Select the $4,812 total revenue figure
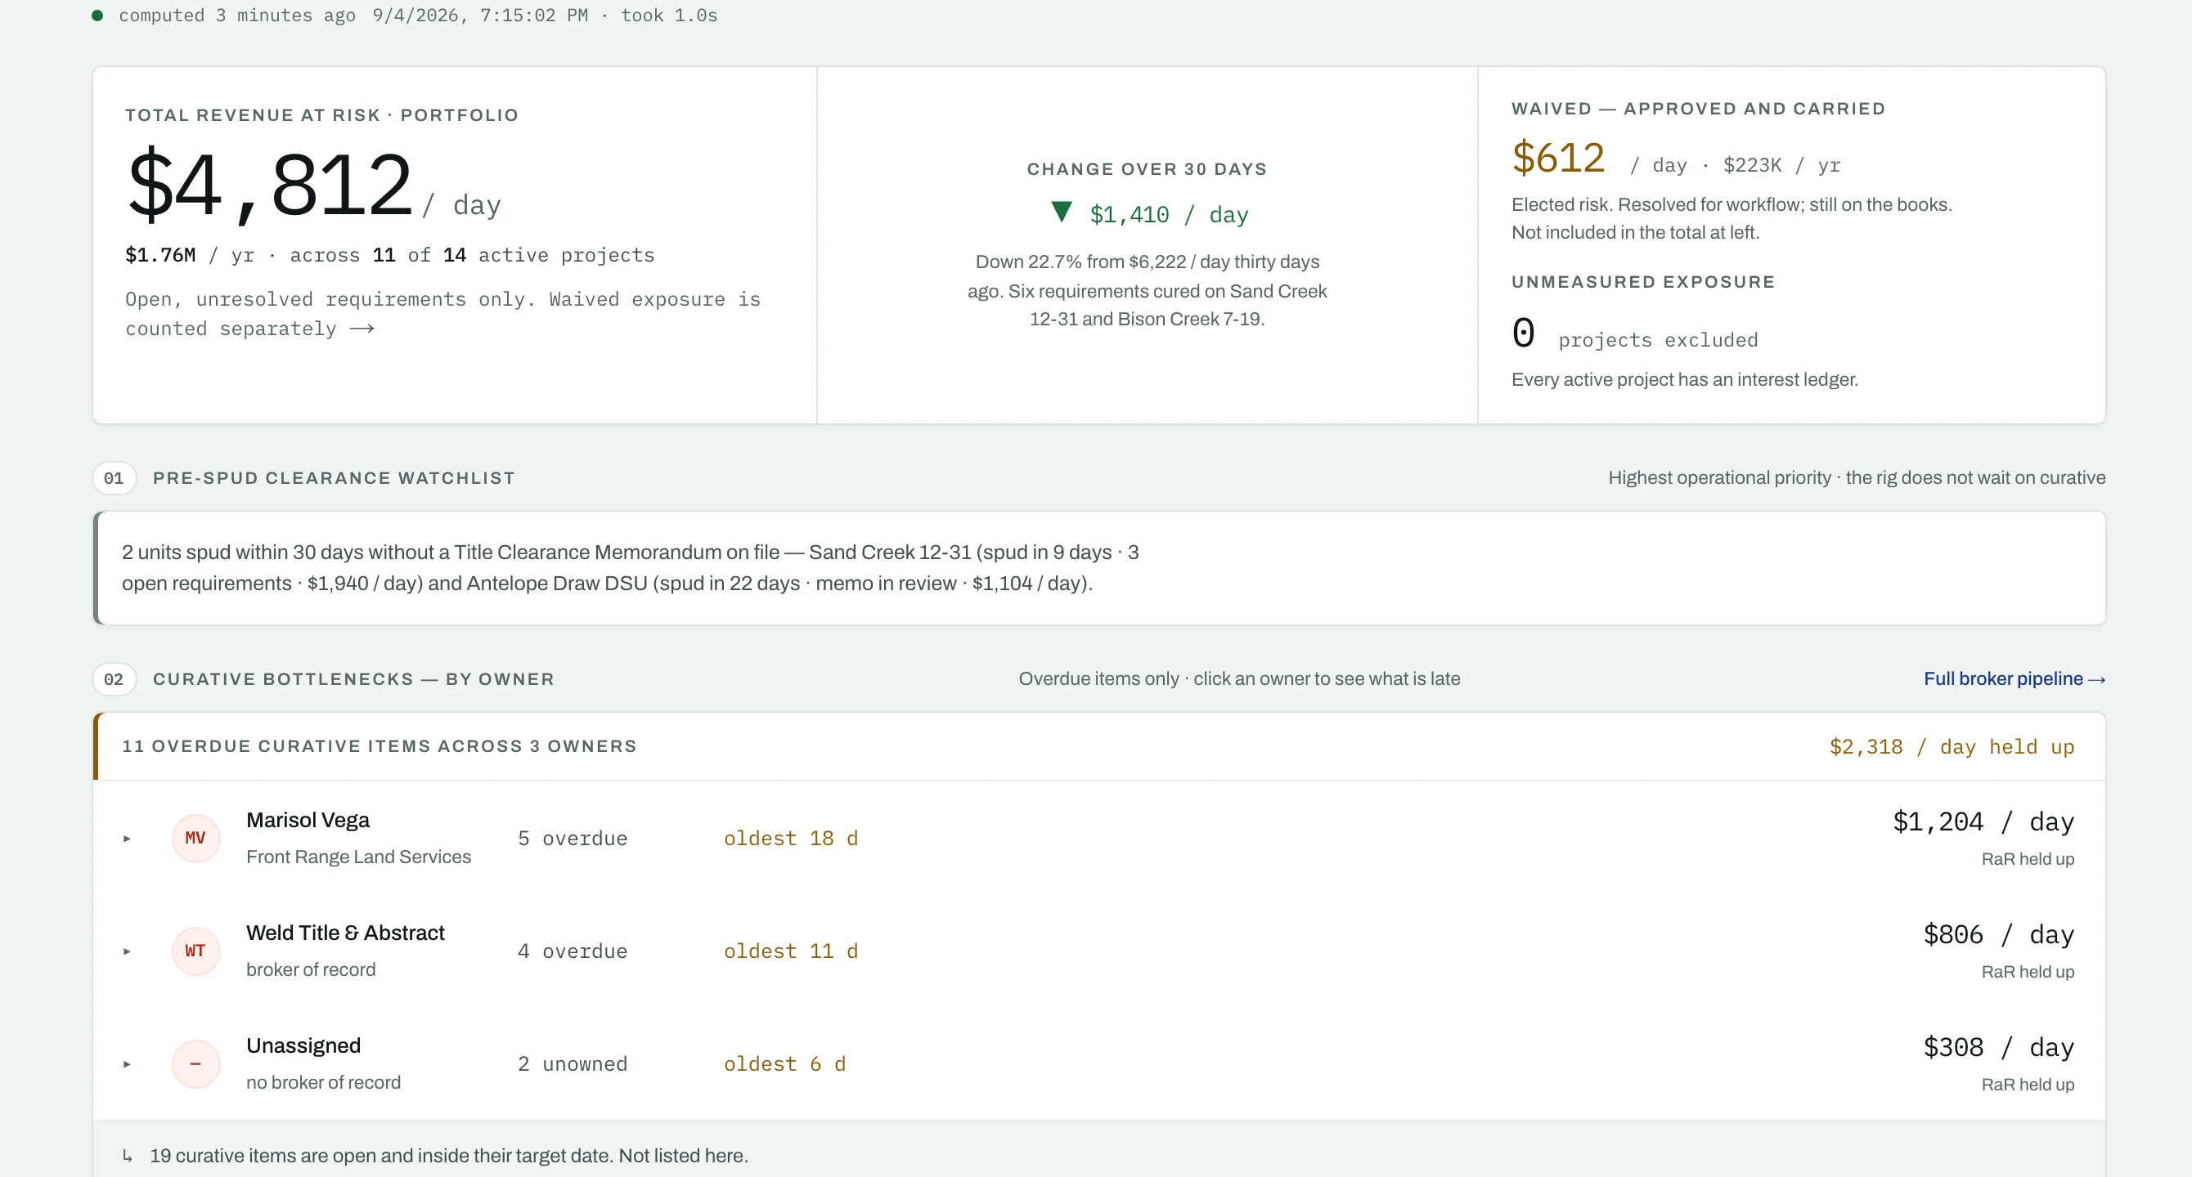The width and height of the screenshot is (2192, 1177). (270, 184)
